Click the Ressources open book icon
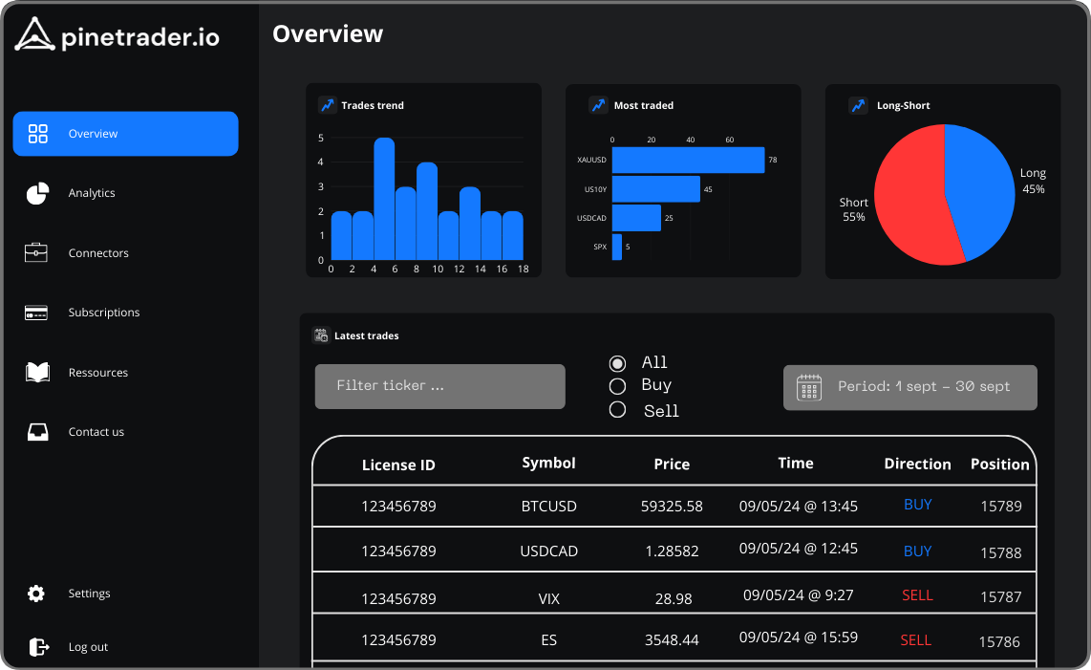This screenshot has height=670, width=1091. [x=37, y=373]
